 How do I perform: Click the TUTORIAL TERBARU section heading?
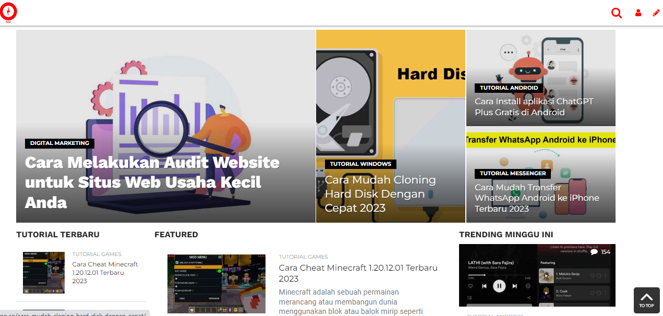[x=58, y=235]
